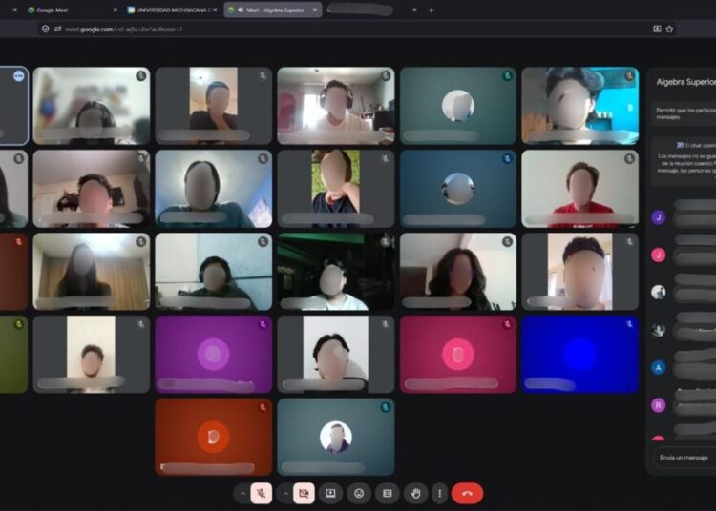
Task: Click the Algebra Superior chat panel title
Action: [685, 82]
